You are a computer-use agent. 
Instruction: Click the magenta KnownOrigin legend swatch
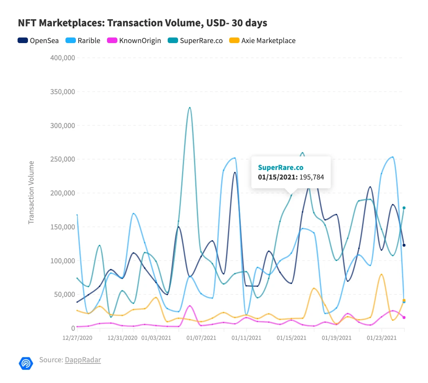coord(112,40)
